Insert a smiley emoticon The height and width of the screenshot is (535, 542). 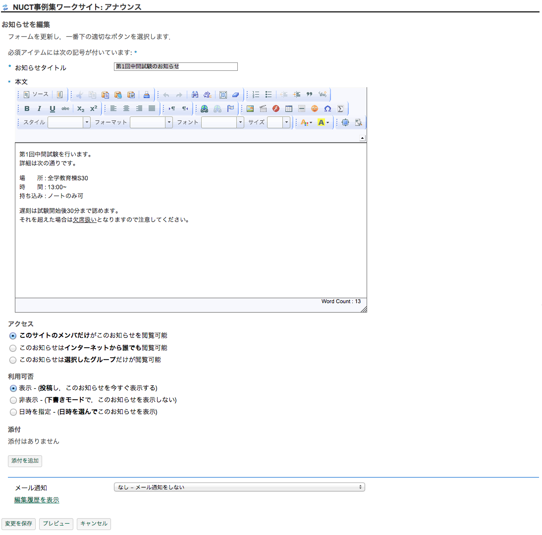pos(315,108)
